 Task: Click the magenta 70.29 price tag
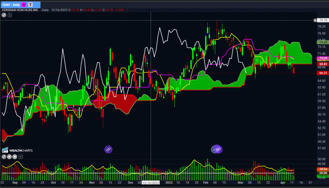pyautogui.click(x=323, y=58)
